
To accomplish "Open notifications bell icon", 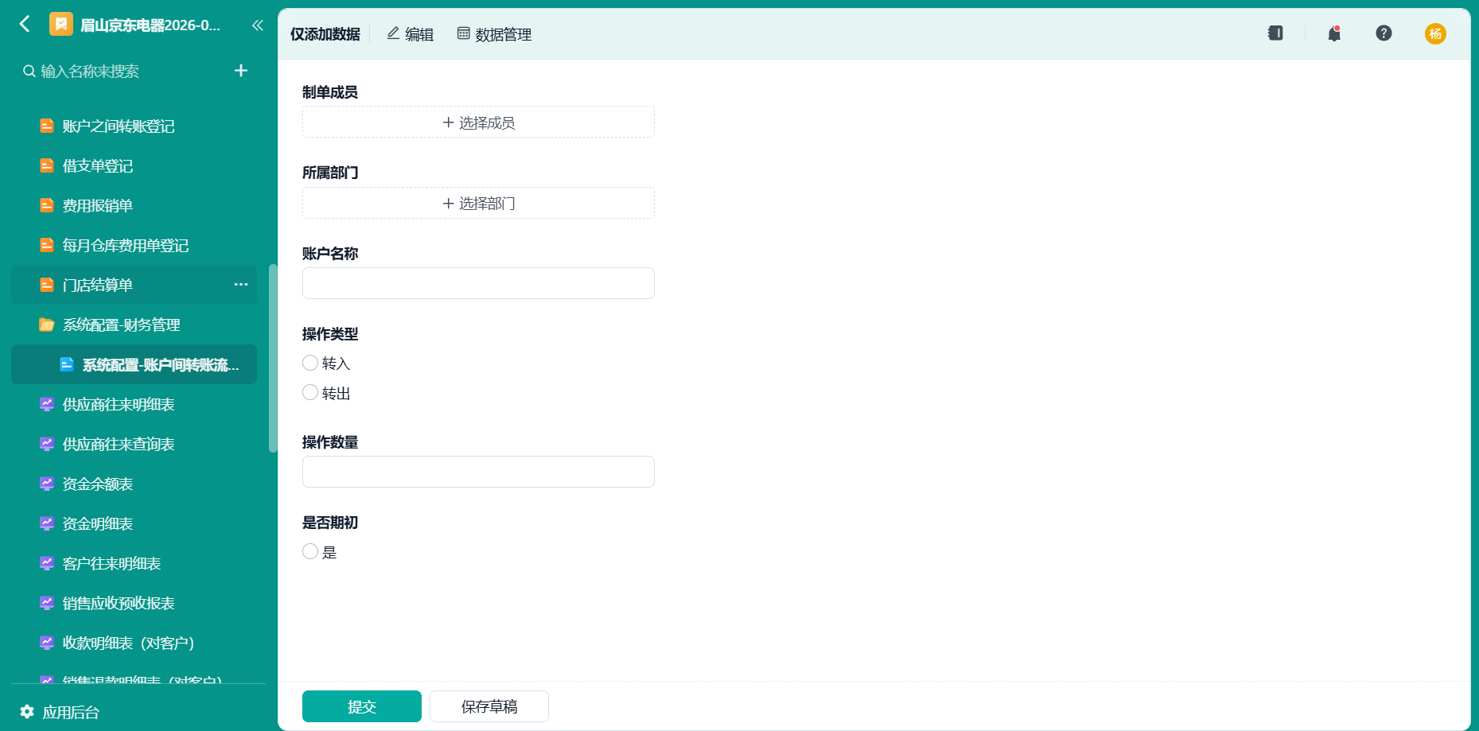I will tap(1334, 33).
